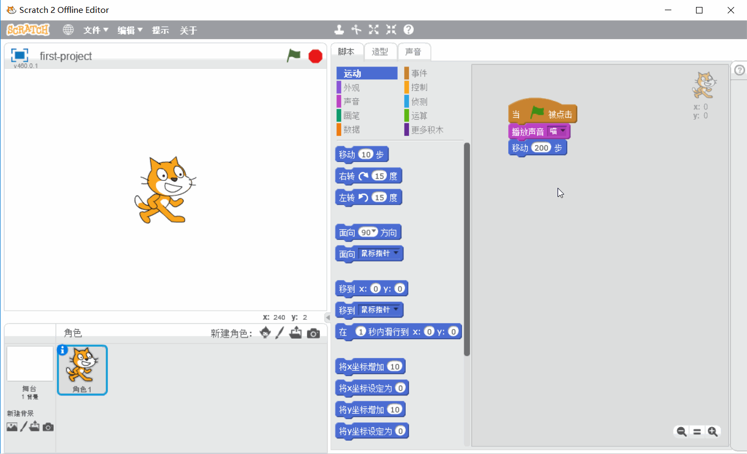Open the help panel question icon
The width and height of the screenshot is (747, 454).
click(739, 70)
